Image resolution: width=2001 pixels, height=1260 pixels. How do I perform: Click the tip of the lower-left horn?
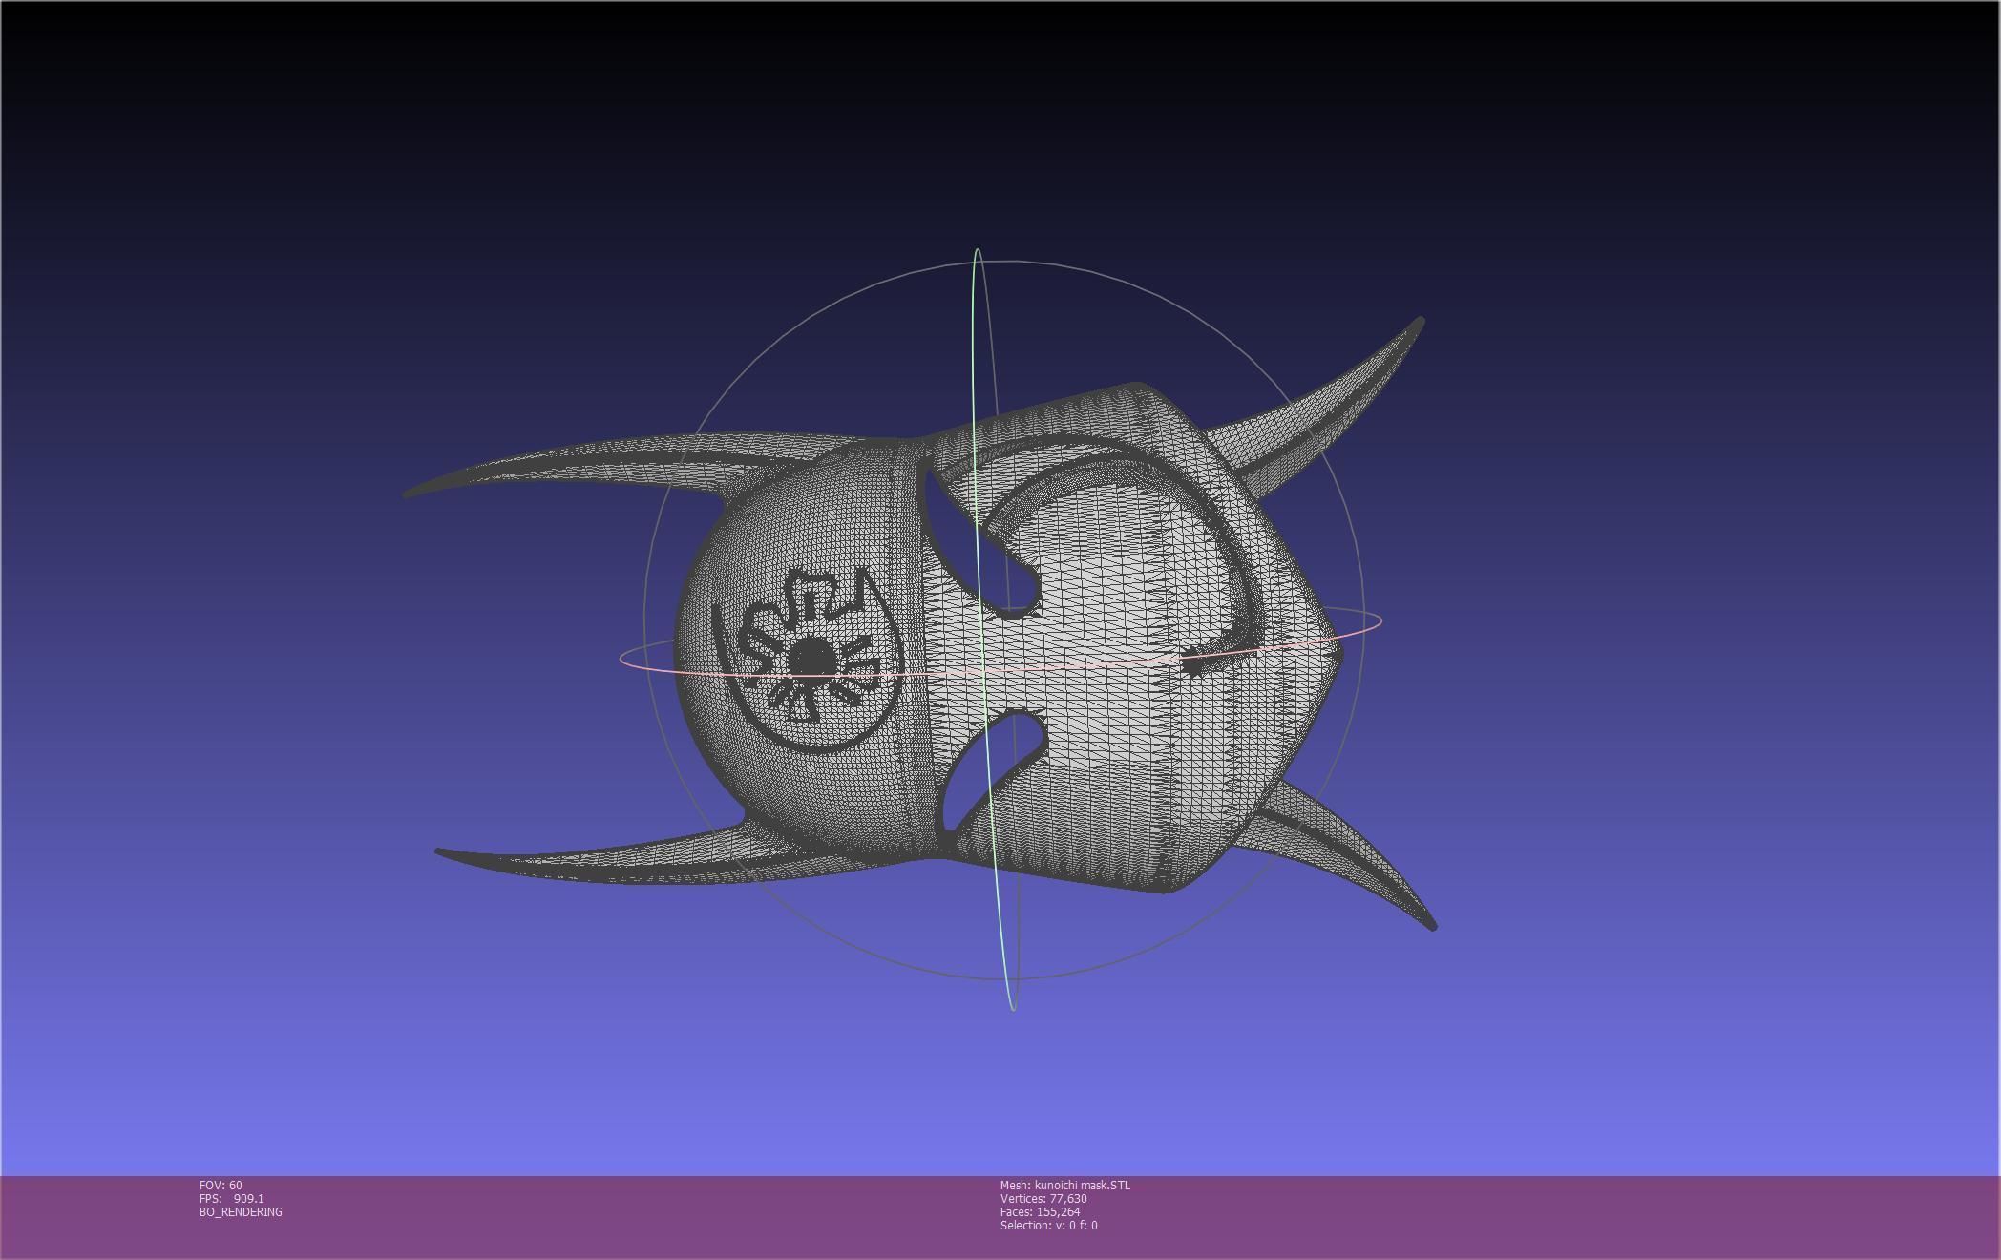point(440,850)
